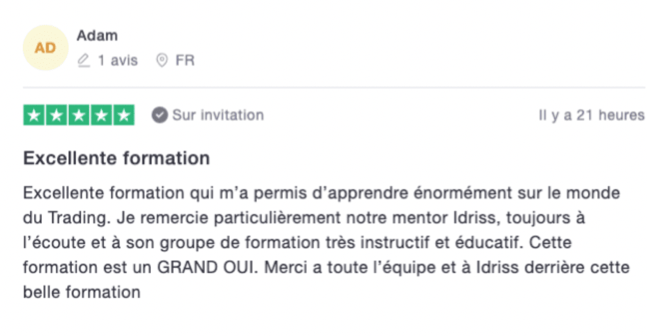
Task: Click the first green rating star
Action: coord(34,115)
